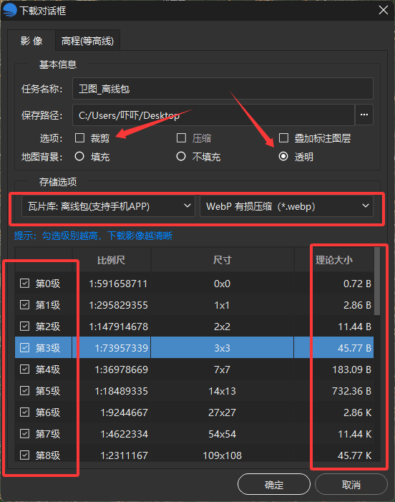Enable the 裁剪 crop checkbox
Image resolution: width=395 pixels, height=502 pixels.
[x=79, y=138]
